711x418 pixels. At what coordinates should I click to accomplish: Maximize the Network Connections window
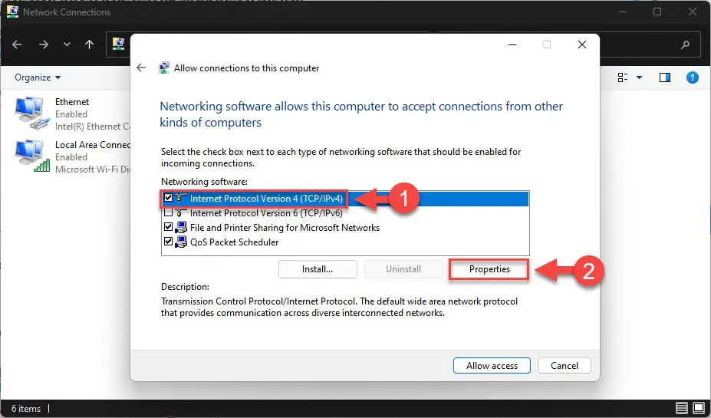coord(657,12)
